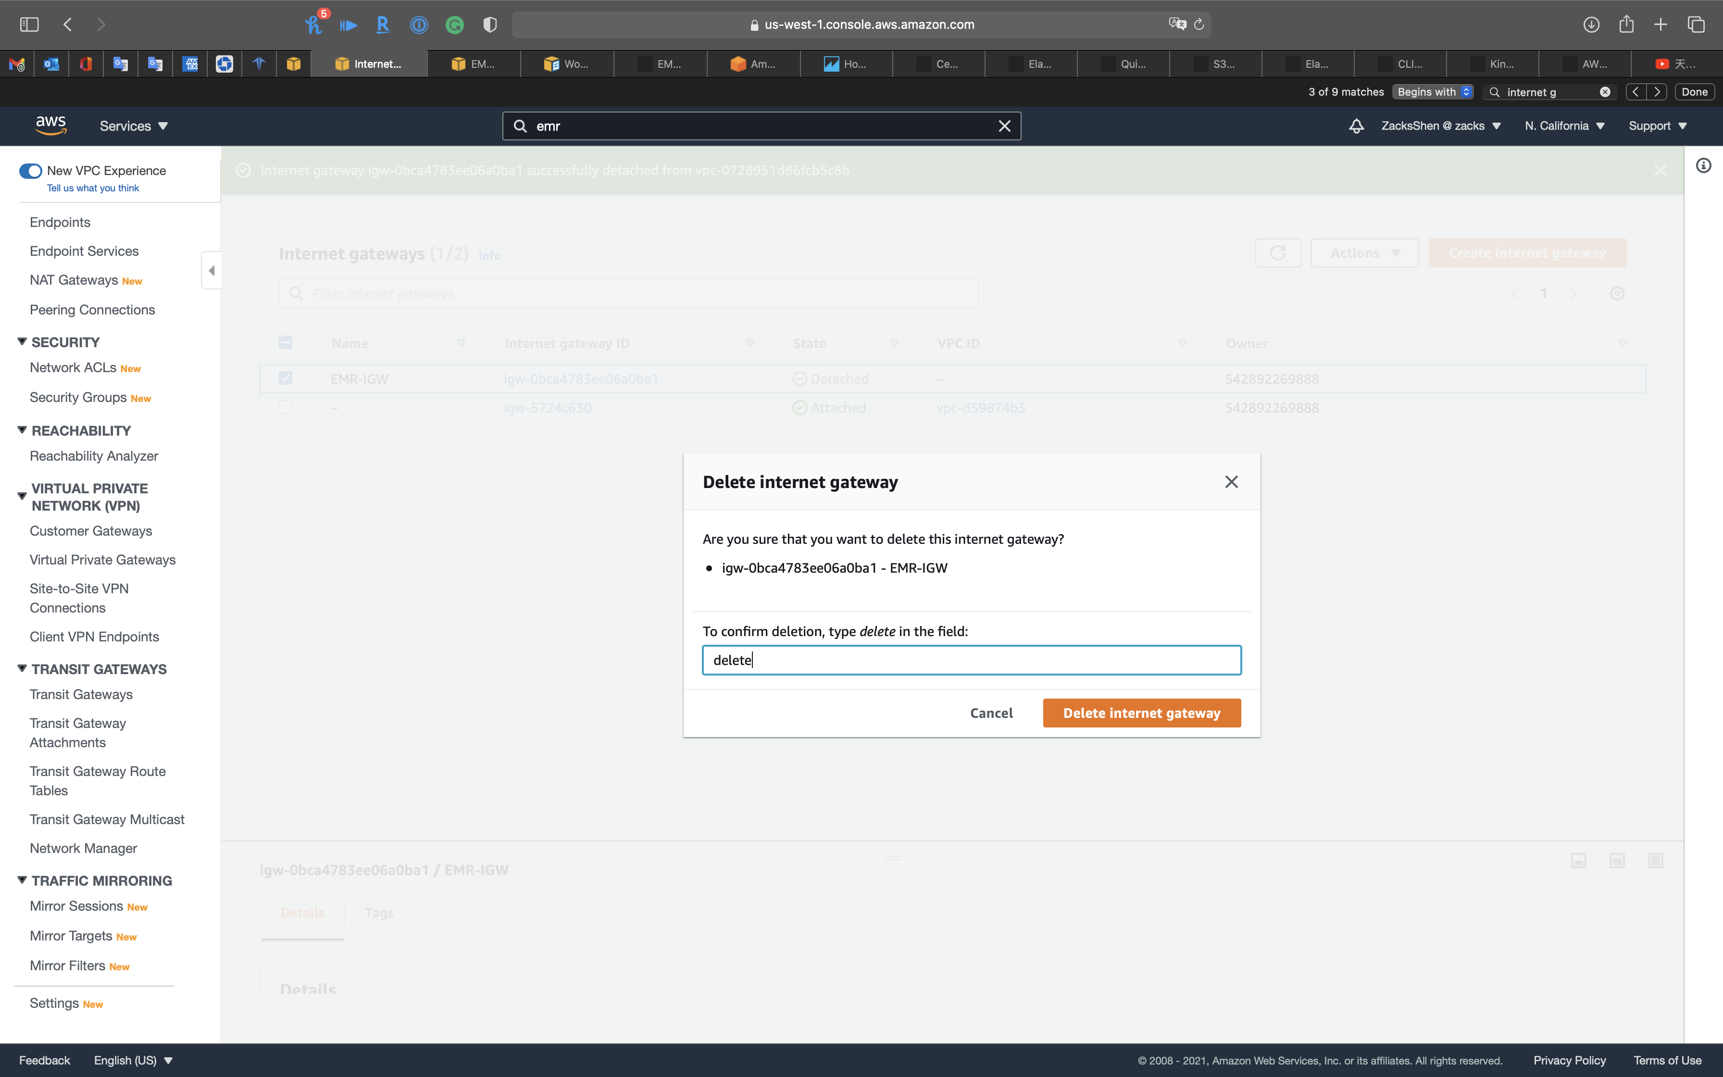Reload the page in Safari
The height and width of the screenshot is (1077, 1723).
pyautogui.click(x=1199, y=24)
